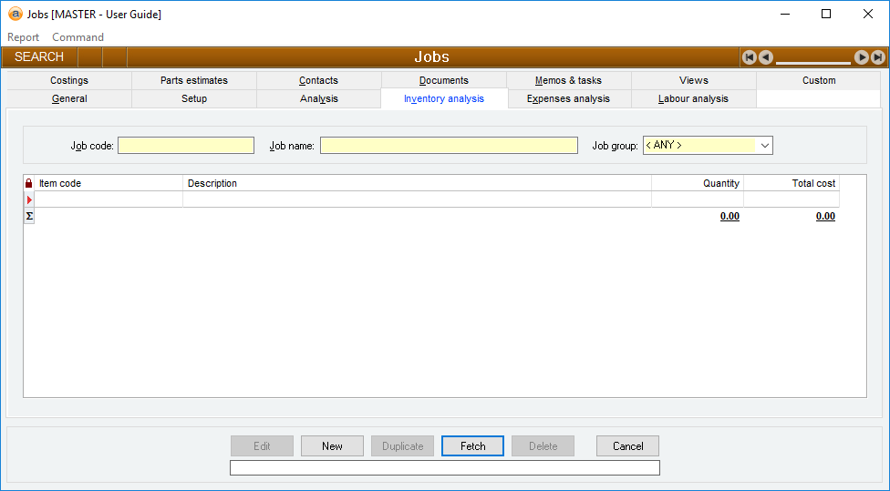
Task: Click into the Job name field
Action: (449, 146)
